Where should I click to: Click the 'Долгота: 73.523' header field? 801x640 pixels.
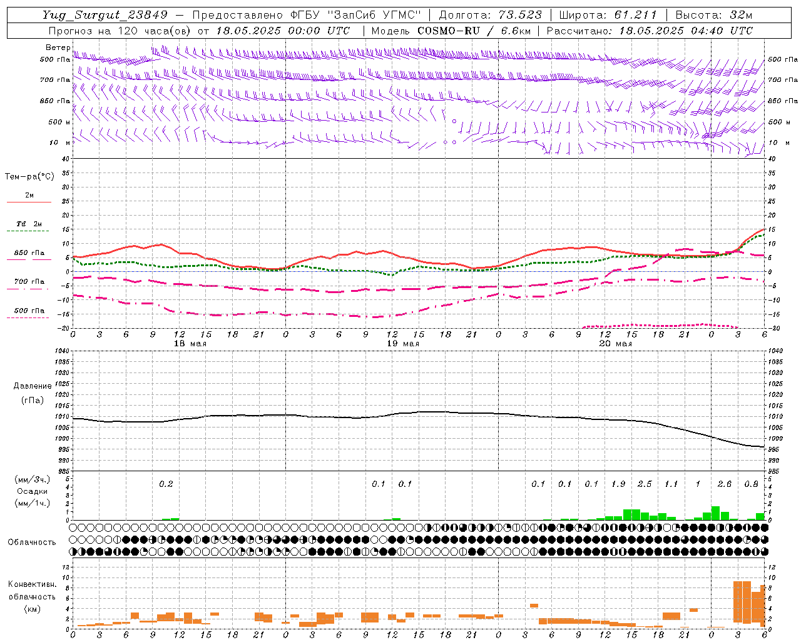[491, 15]
